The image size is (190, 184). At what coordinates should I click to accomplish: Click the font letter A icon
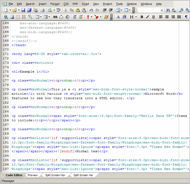pos(118,17)
